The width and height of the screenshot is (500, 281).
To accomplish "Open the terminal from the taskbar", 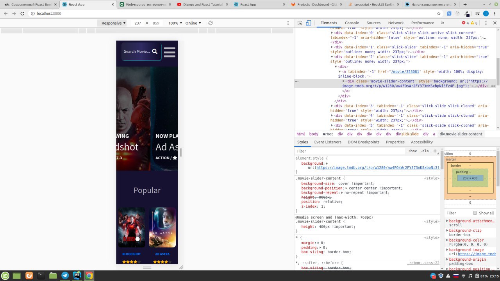I will (41, 276).
